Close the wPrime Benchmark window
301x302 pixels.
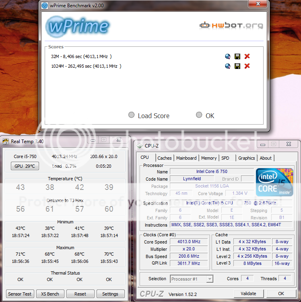(x=258, y=4)
